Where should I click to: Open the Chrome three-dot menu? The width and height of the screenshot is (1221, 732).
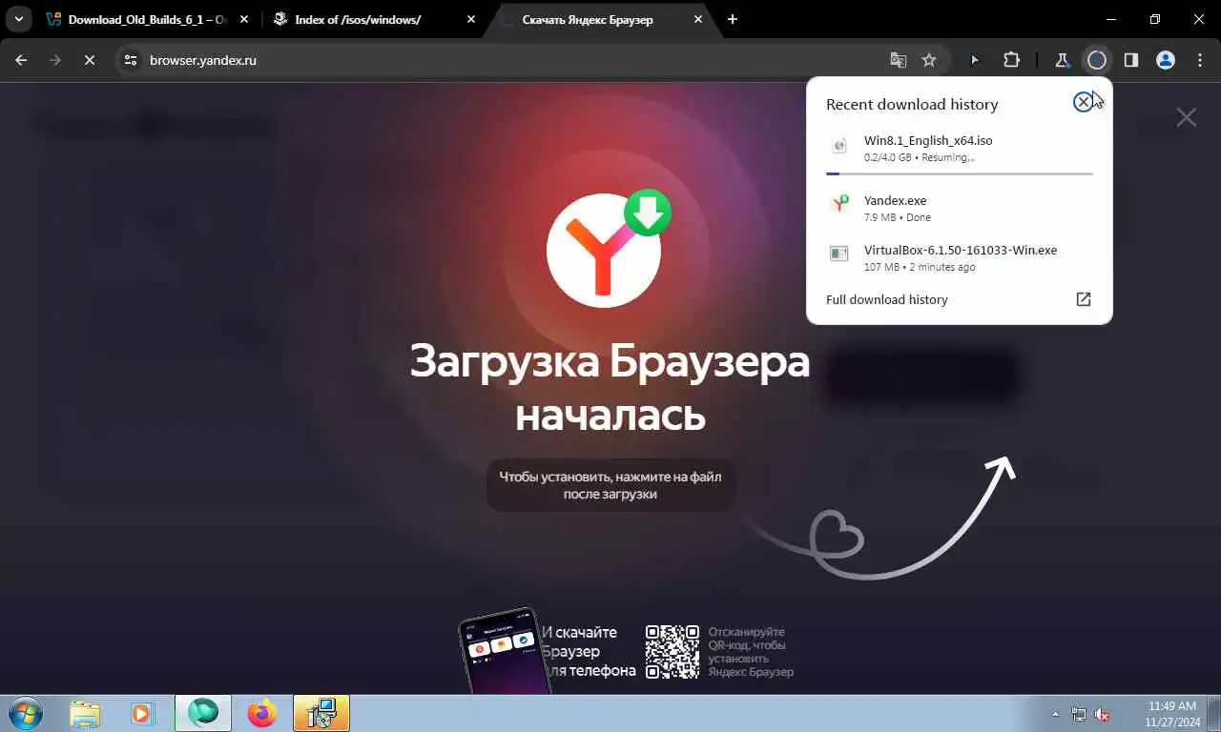coord(1200,60)
